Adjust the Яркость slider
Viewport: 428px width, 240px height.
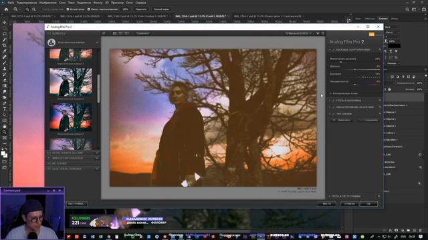[355, 70]
